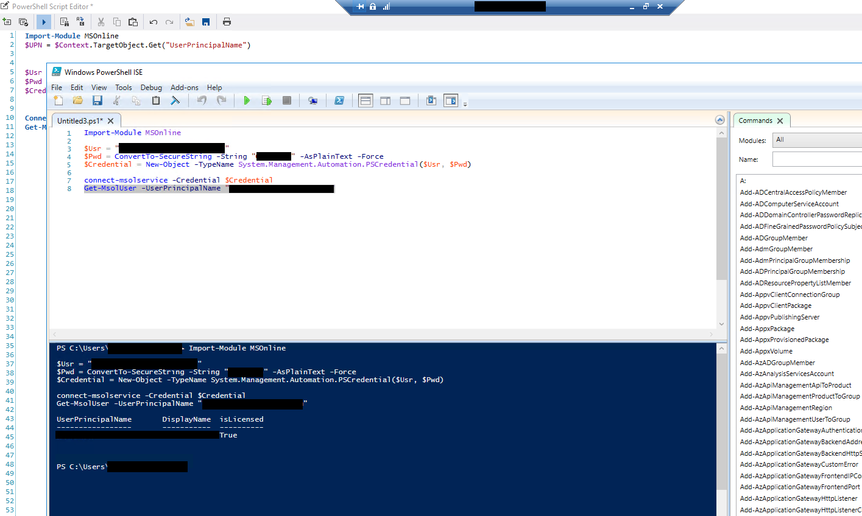Run script in PowerShell Script Editor toolbar
The image size is (862, 516).
pos(44,22)
